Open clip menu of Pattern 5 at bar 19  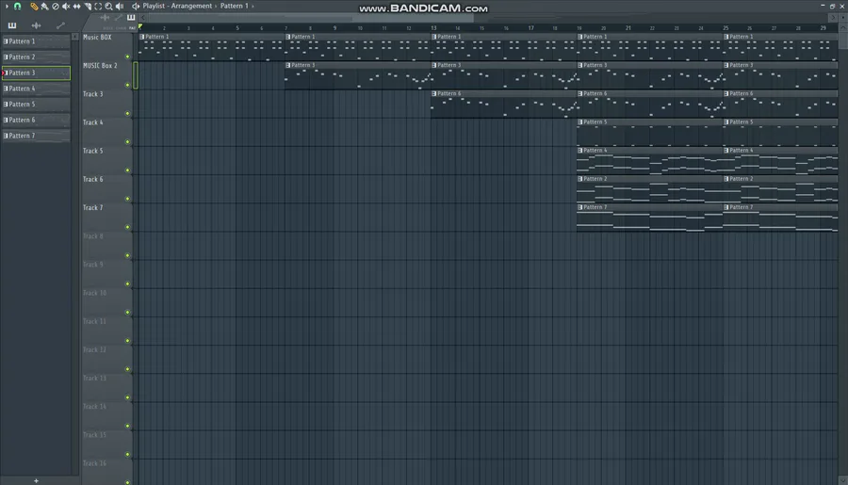pos(580,122)
